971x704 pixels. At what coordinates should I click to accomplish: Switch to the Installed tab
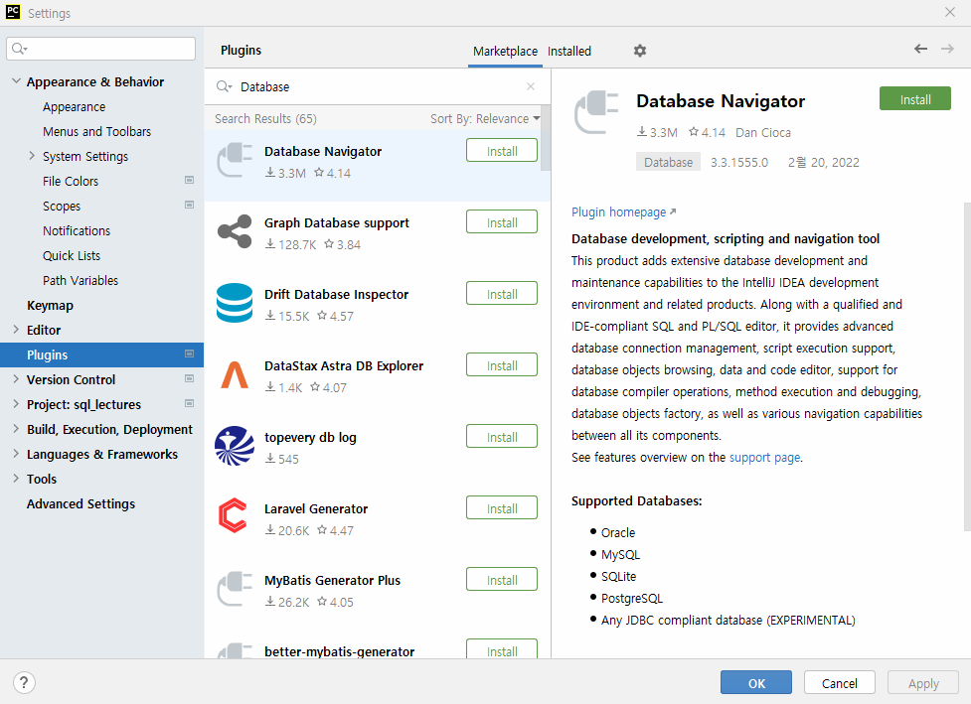pos(569,52)
